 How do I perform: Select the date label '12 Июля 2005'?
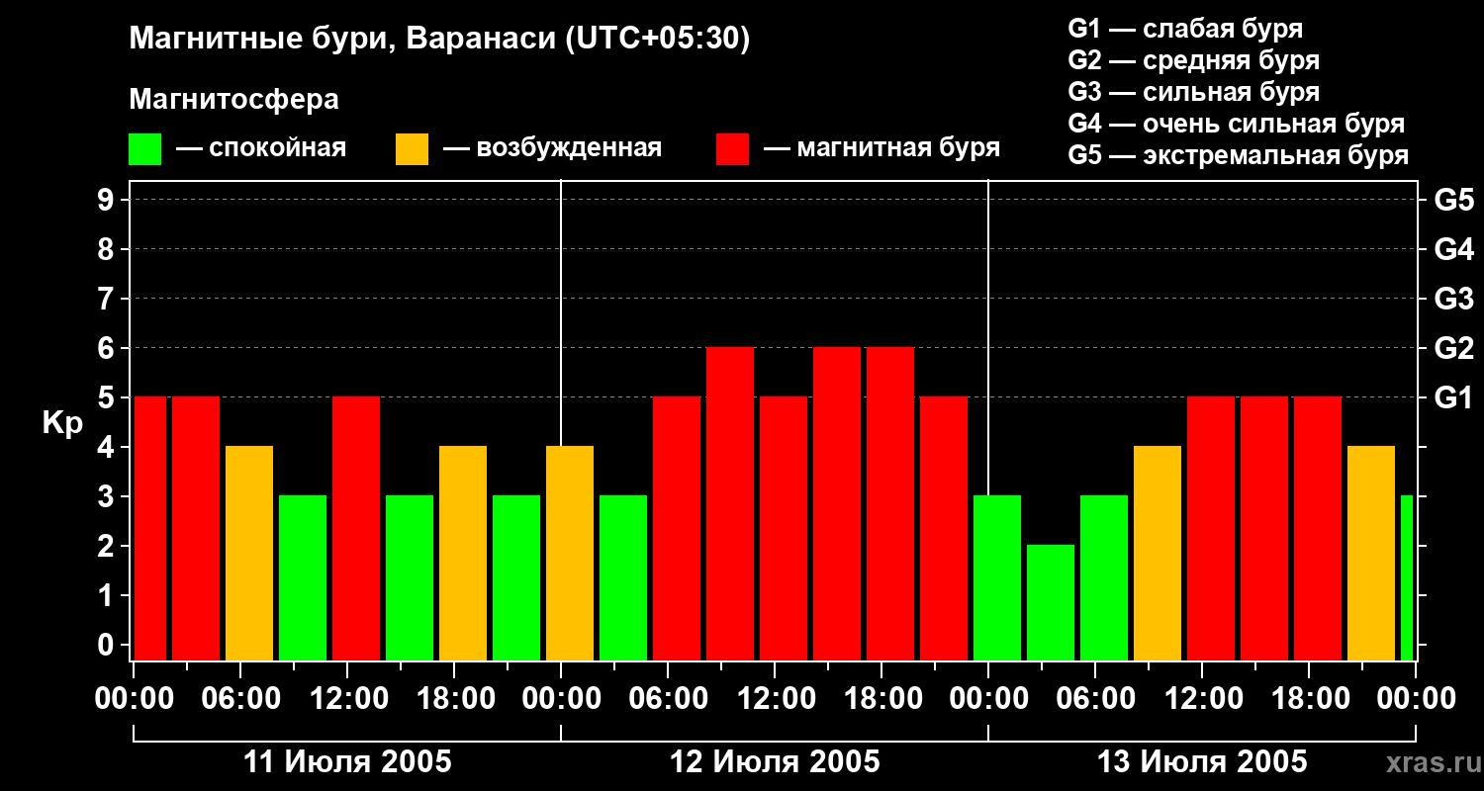click(x=775, y=762)
